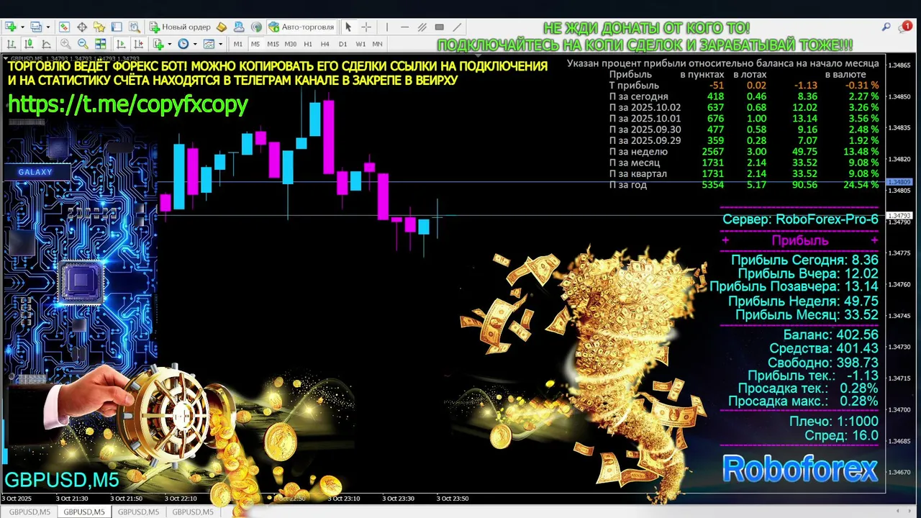The image size is (921, 518).
Task: Click the 'П за неделю' row in the profit table
Action: point(744,152)
